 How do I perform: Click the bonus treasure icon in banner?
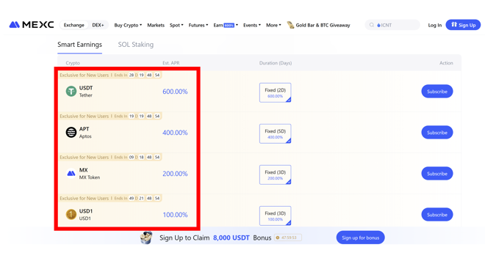pos(146,238)
